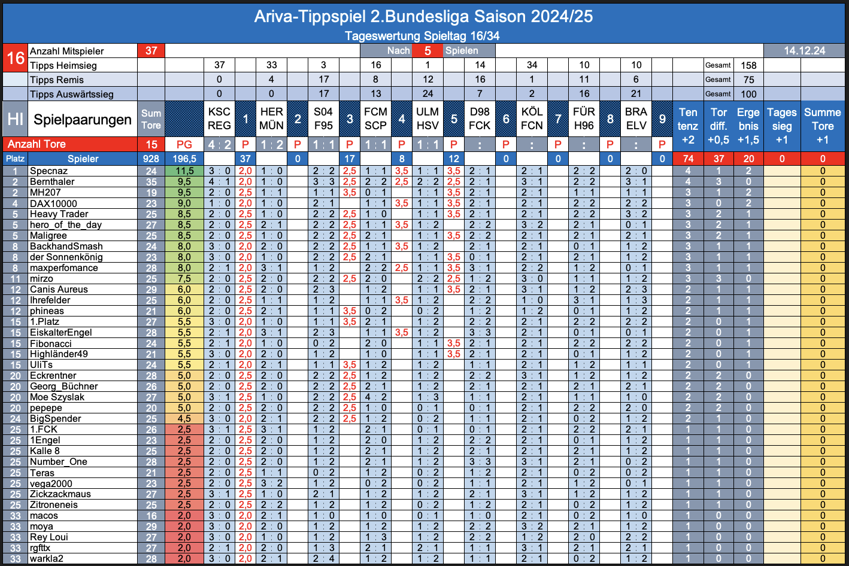
Task: Click the BigSpender name cell
Action: (x=83, y=419)
